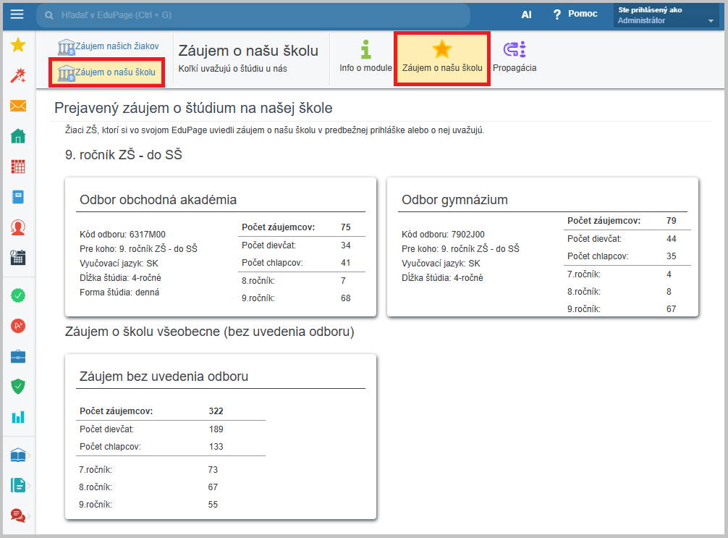
Task: Switch to the Info o module tab
Action: [x=365, y=56]
